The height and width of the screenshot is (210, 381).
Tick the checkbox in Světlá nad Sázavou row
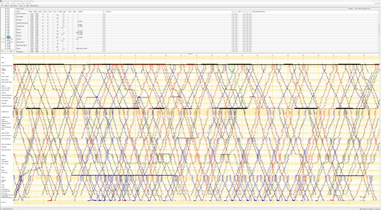[x=104, y=13]
